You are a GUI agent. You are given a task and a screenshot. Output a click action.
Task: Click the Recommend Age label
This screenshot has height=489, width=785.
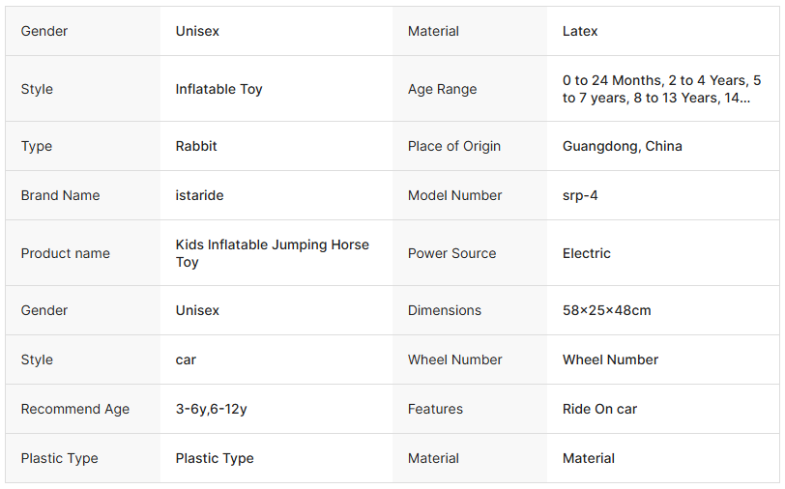click(75, 409)
